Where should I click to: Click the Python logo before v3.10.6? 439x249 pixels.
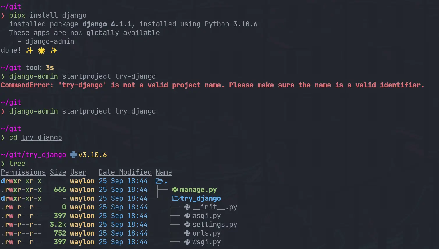tap(74, 155)
